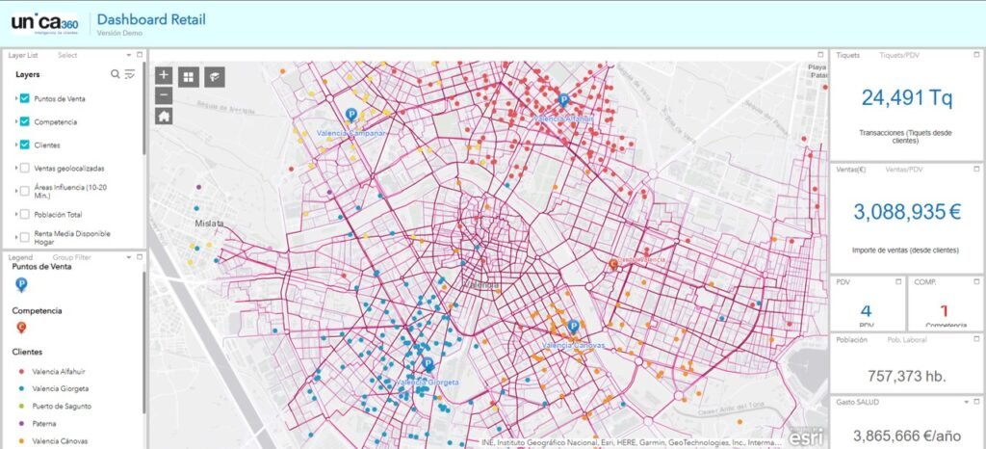Maximize the map panel
The height and width of the screenshot is (449, 986).
[820, 55]
